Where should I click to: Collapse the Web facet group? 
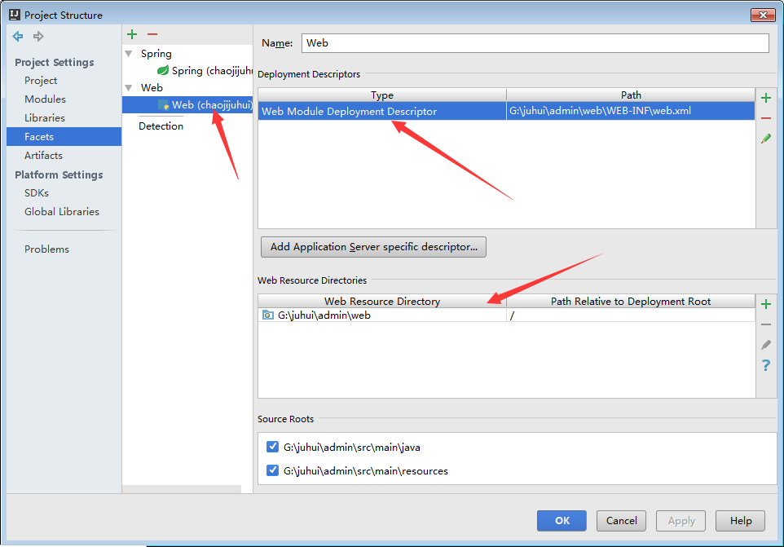(x=129, y=87)
